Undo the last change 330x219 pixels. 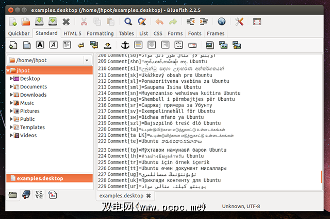click(159, 22)
